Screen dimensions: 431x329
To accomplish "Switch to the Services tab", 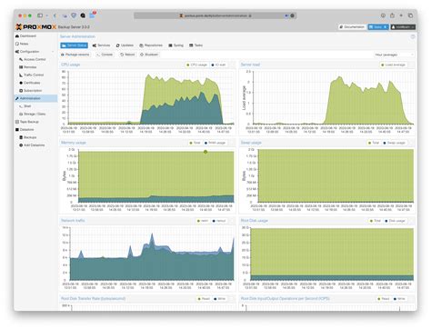I will [101, 45].
